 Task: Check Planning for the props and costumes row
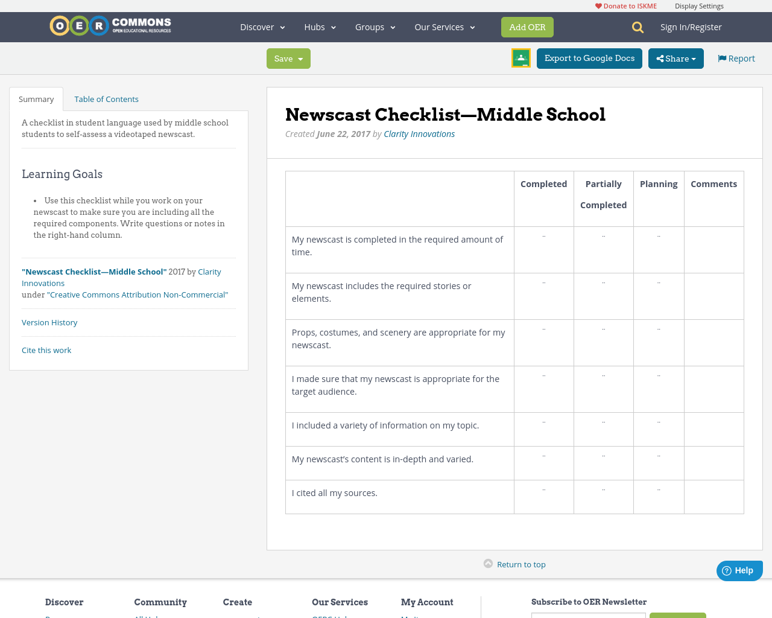tap(659, 327)
